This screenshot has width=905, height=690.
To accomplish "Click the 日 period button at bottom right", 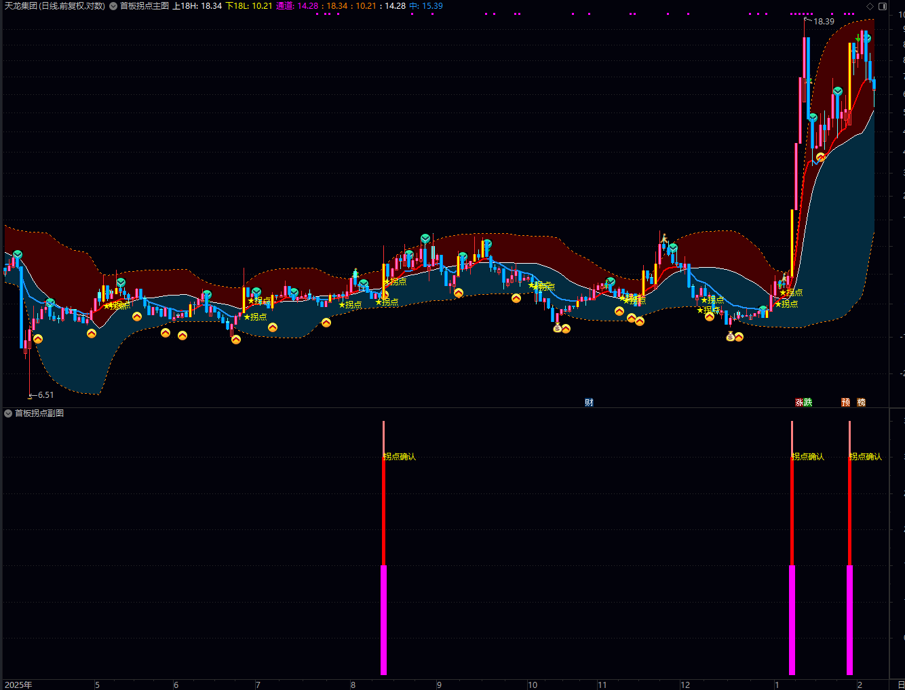I will [901, 685].
